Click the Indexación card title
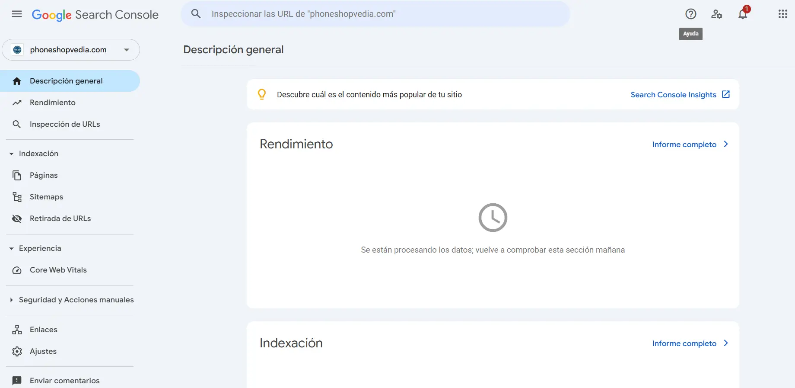The height and width of the screenshot is (388, 795). click(x=291, y=343)
